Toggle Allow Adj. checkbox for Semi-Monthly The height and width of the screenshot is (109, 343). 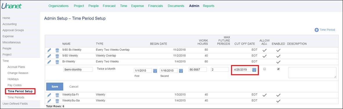coord(264,69)
